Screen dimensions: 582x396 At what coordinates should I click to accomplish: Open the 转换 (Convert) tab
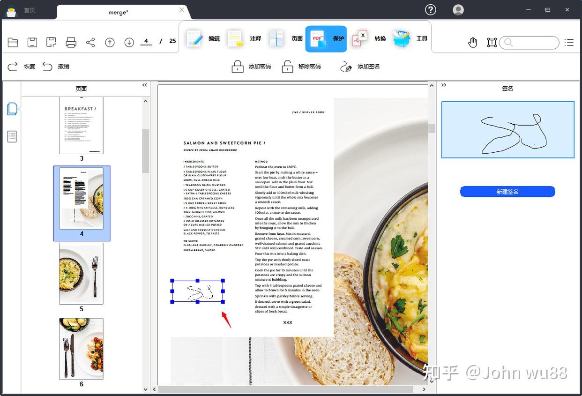click(369, 39)
